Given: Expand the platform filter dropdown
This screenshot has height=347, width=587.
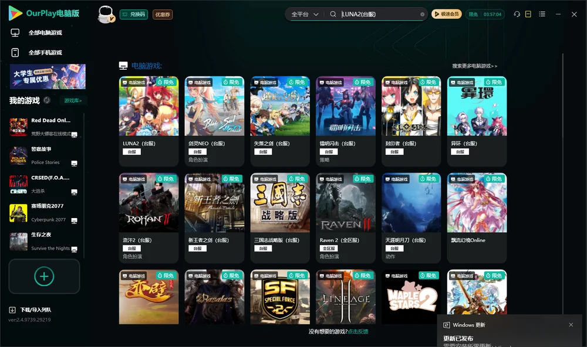Looking at the screenshot, I should coord(305,14).
